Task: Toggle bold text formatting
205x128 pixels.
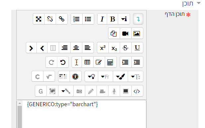Action: tap(112, 19)
